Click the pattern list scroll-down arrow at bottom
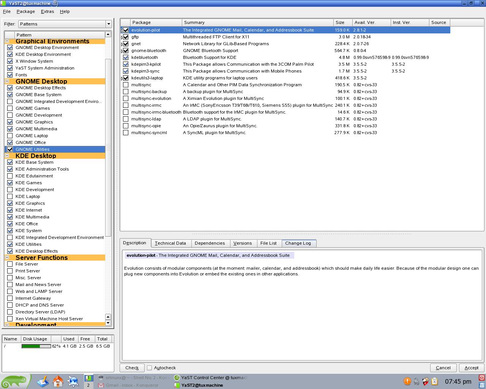486x389 pixels. tap(108, 323)
